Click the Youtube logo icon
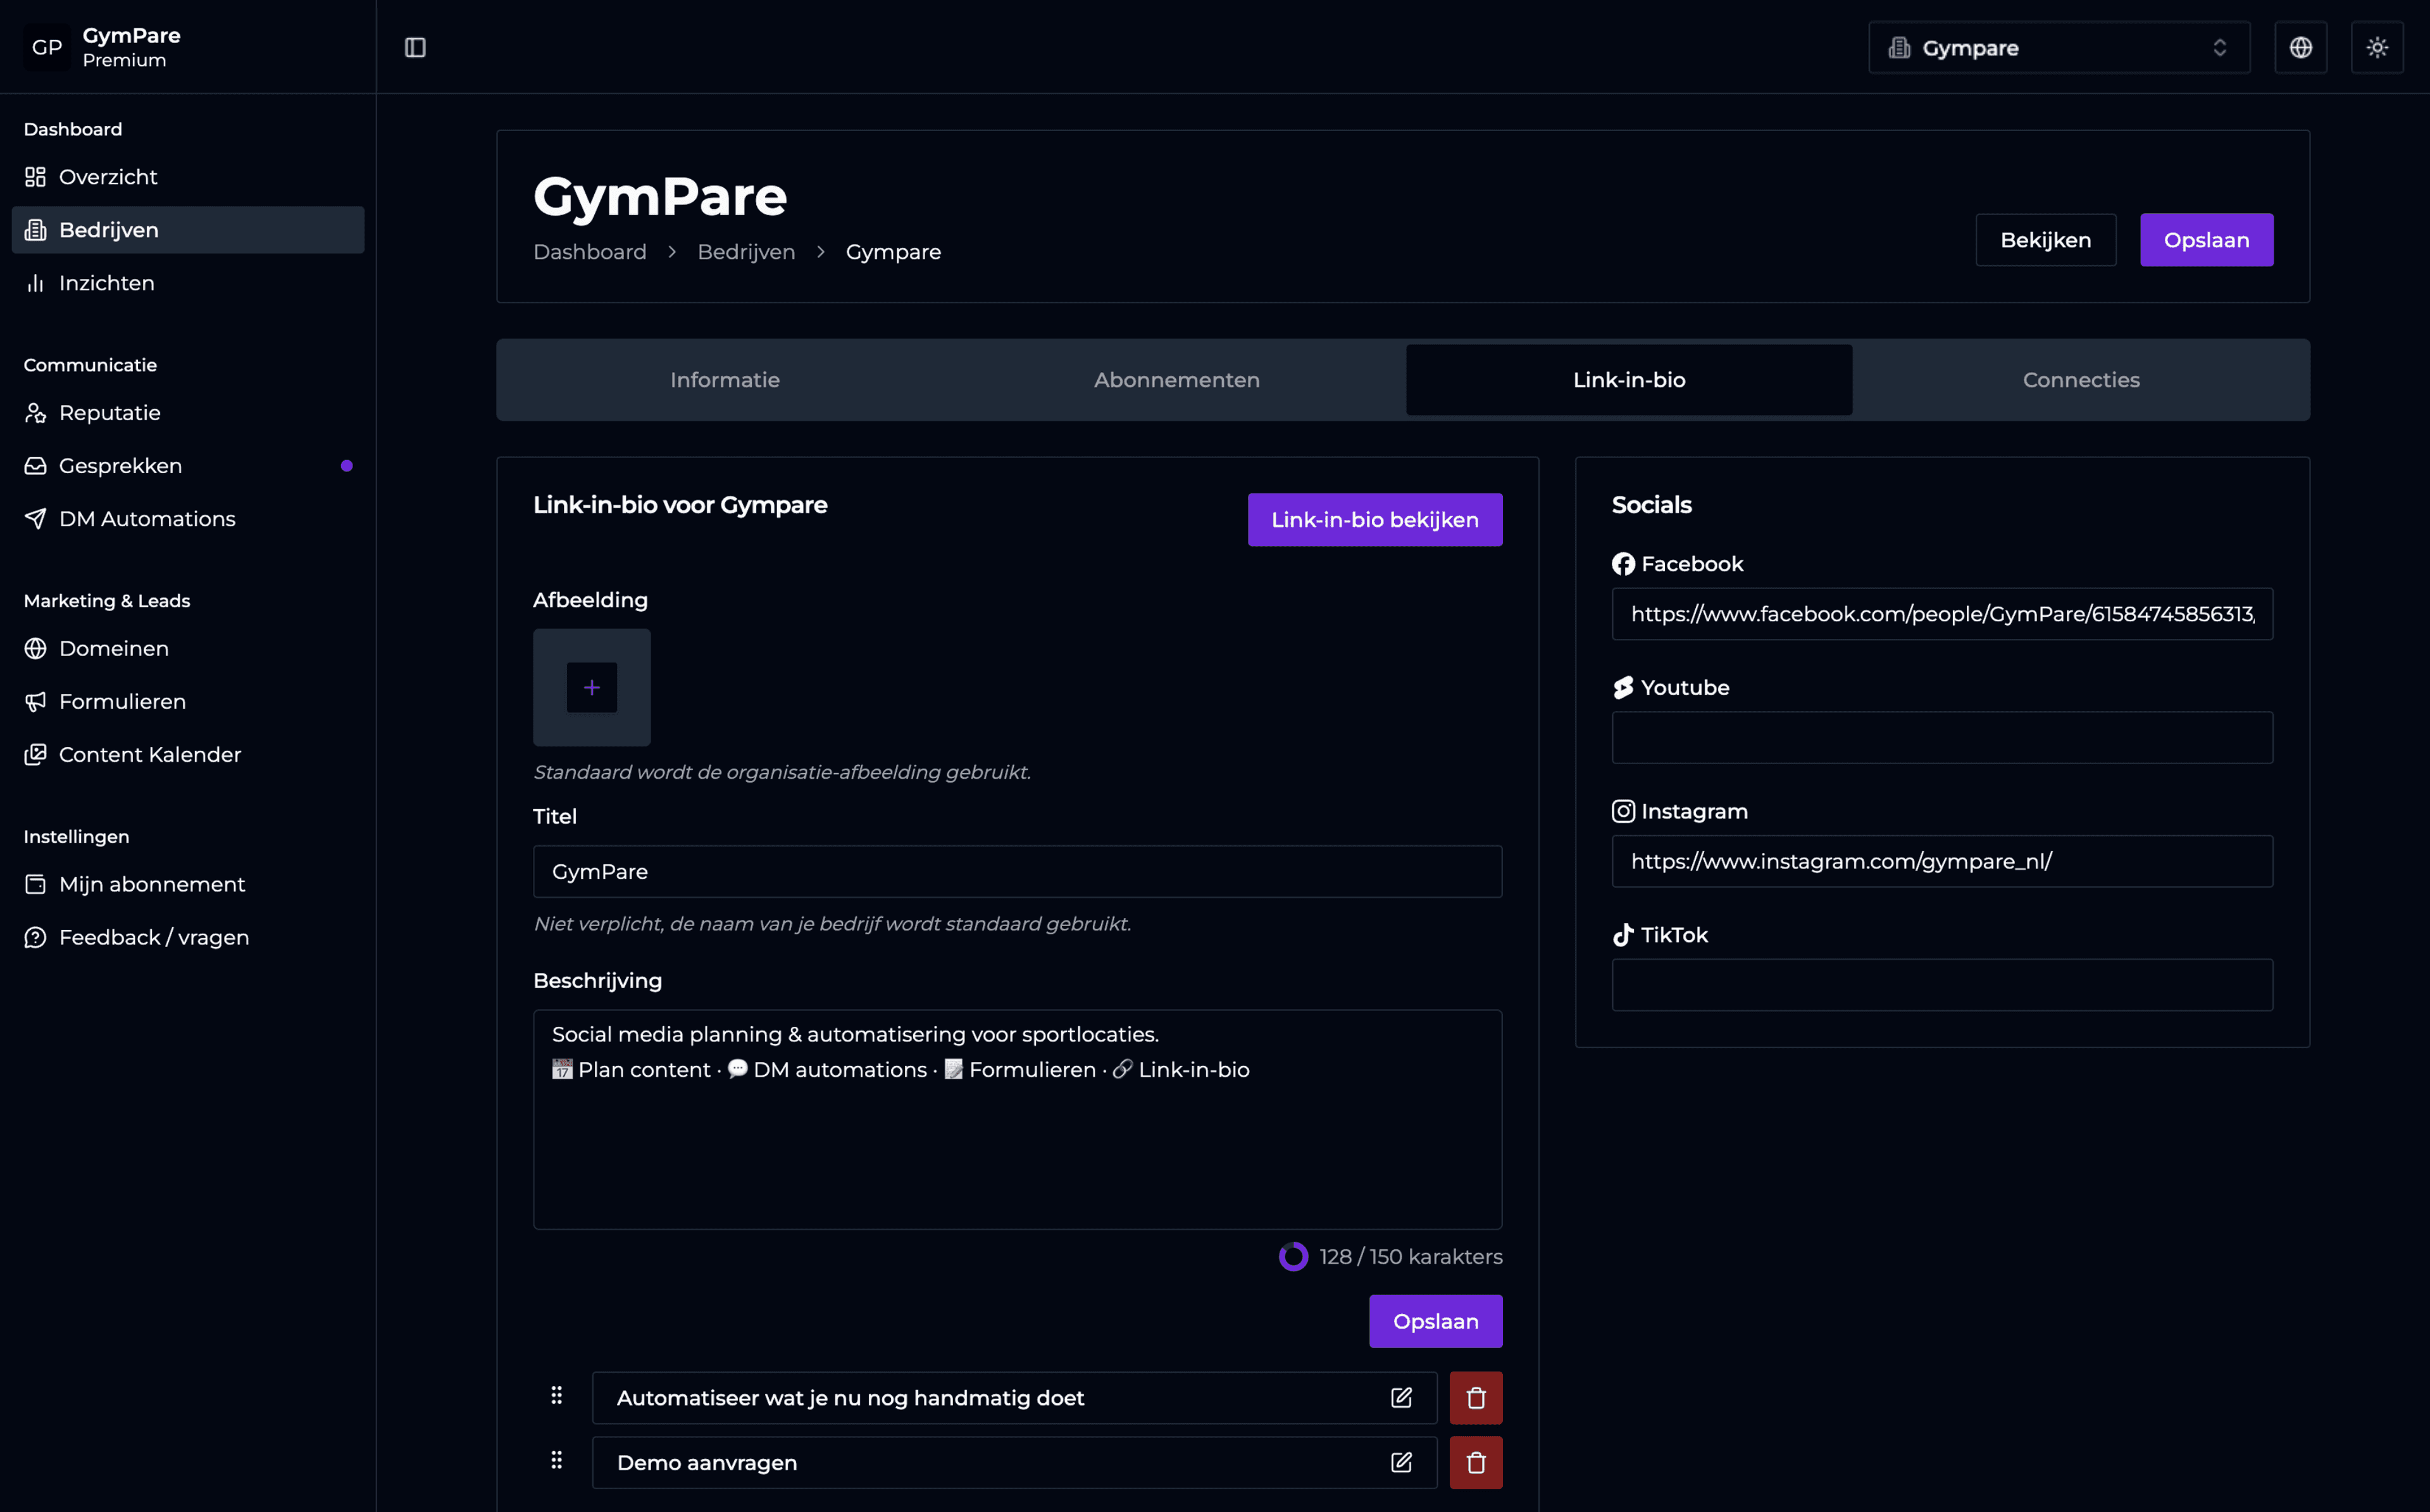2430x1512 pixels. pyautogui.click(x=1623, y=688)
